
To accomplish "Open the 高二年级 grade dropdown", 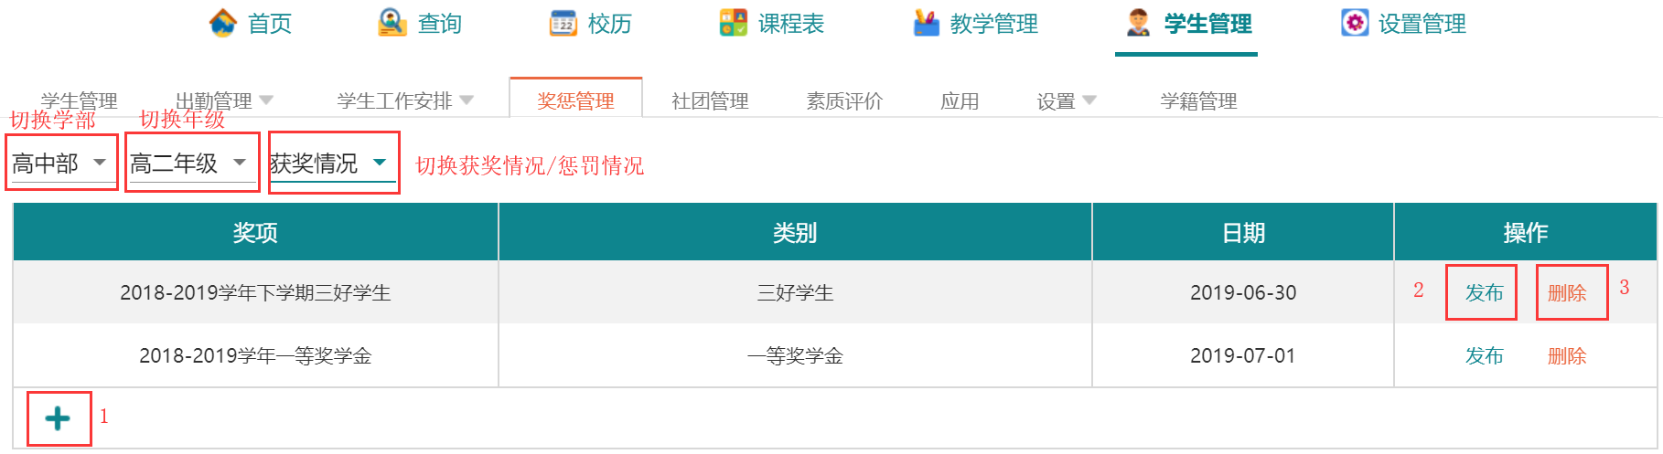I will 240,163.
